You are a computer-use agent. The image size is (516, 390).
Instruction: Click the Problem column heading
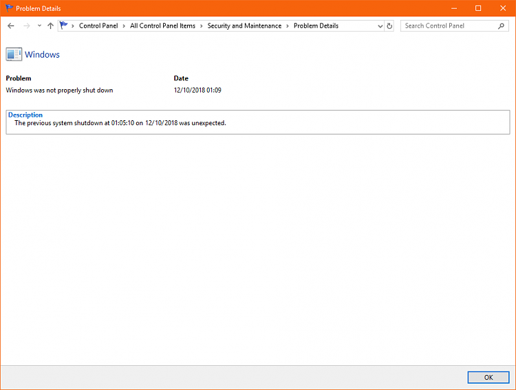click(19, 78)
